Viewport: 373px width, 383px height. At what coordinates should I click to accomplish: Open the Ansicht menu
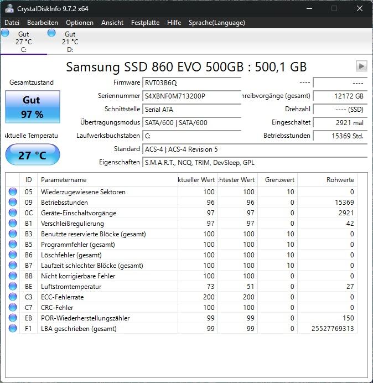coord(112,23)
